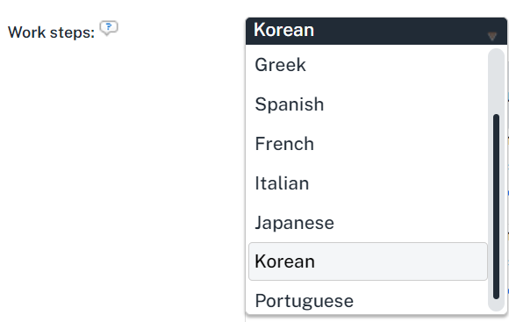This screenshot has height=322, width=509.
Task: Click the option between Spanish and Italian
Action: 368,144
